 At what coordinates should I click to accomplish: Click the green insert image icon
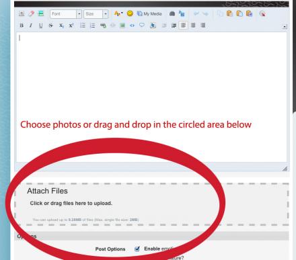(x=122, y=26)
